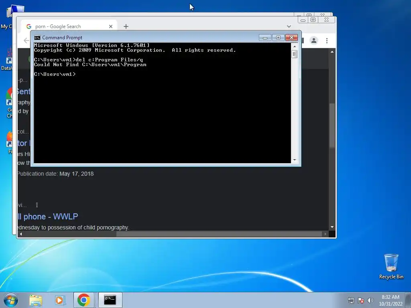
Task: Go back using Chrome's back arrow
Action: click(26, 41)
